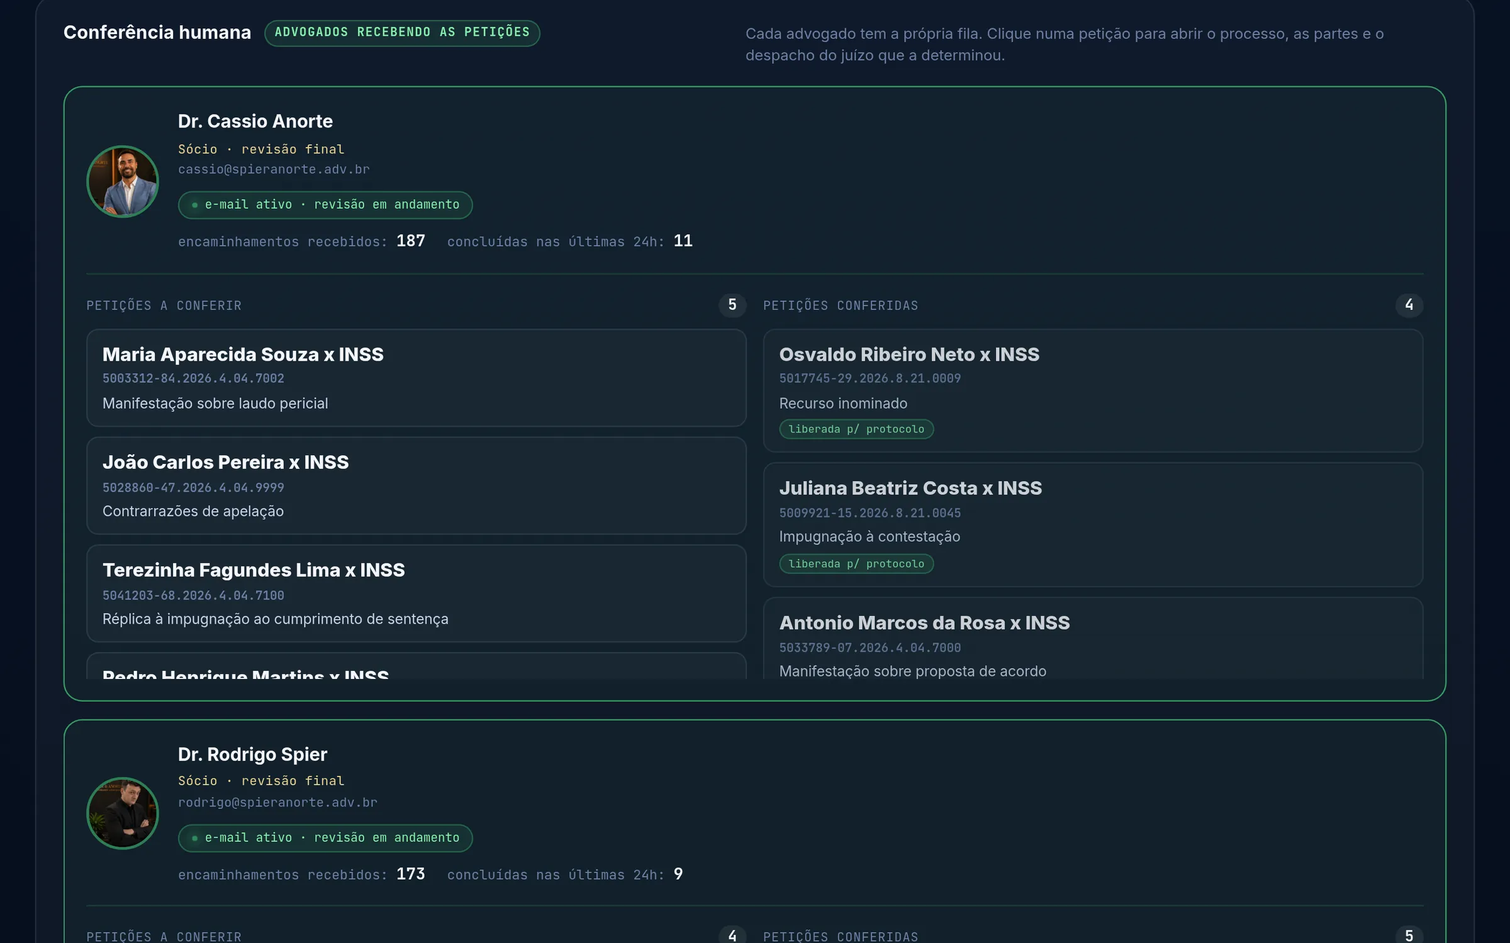
Task: Click process number 5028860-47.2026.4.04.9999
Action: (x=193, y=488)
